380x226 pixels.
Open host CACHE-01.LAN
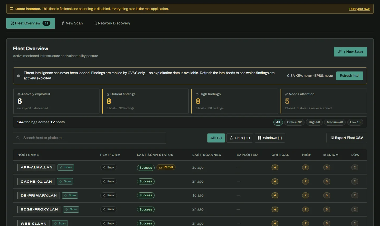[x=36, y=182]
